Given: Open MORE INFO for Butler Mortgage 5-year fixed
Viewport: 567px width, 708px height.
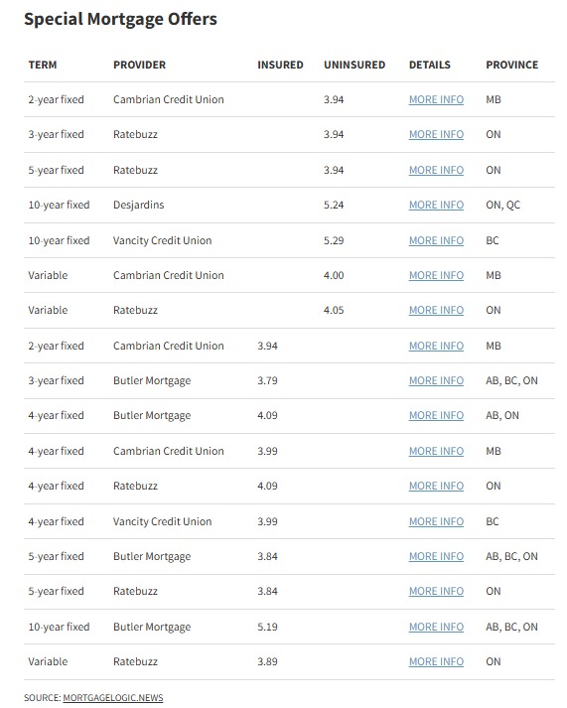Looking at the screenshot, I should pyautogui.click(x=436, y=556).
